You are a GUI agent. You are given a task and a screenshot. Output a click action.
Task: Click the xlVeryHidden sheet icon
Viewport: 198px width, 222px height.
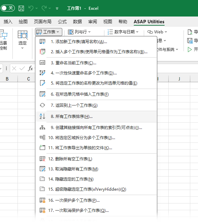point(42,189)
